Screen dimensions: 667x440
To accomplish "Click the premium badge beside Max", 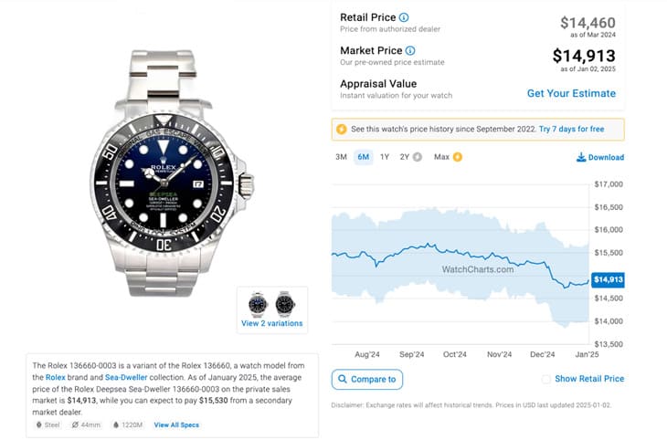I will point(458,157).
